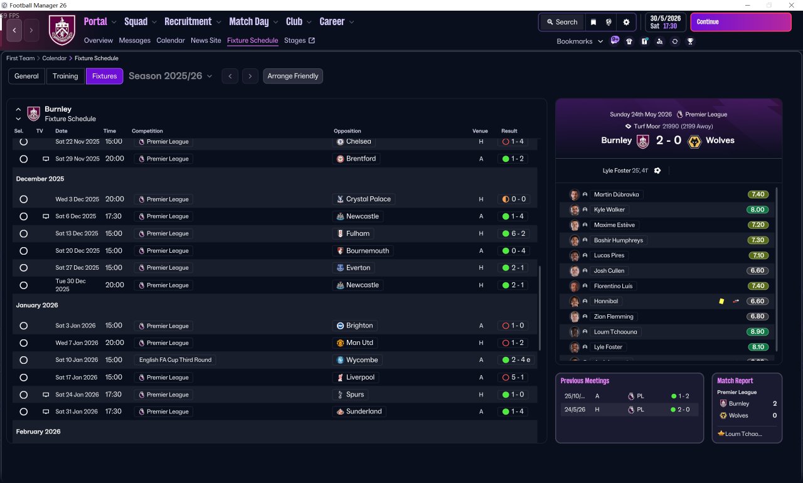This screenshot has width=803, height=483.
Task: Select the Wycombe FA Cup fixture radio button
Action: [x=23, y=360]
